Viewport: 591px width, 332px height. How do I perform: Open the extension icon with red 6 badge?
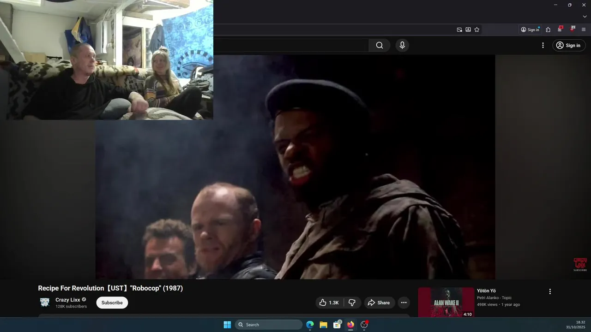click(560, 29)
